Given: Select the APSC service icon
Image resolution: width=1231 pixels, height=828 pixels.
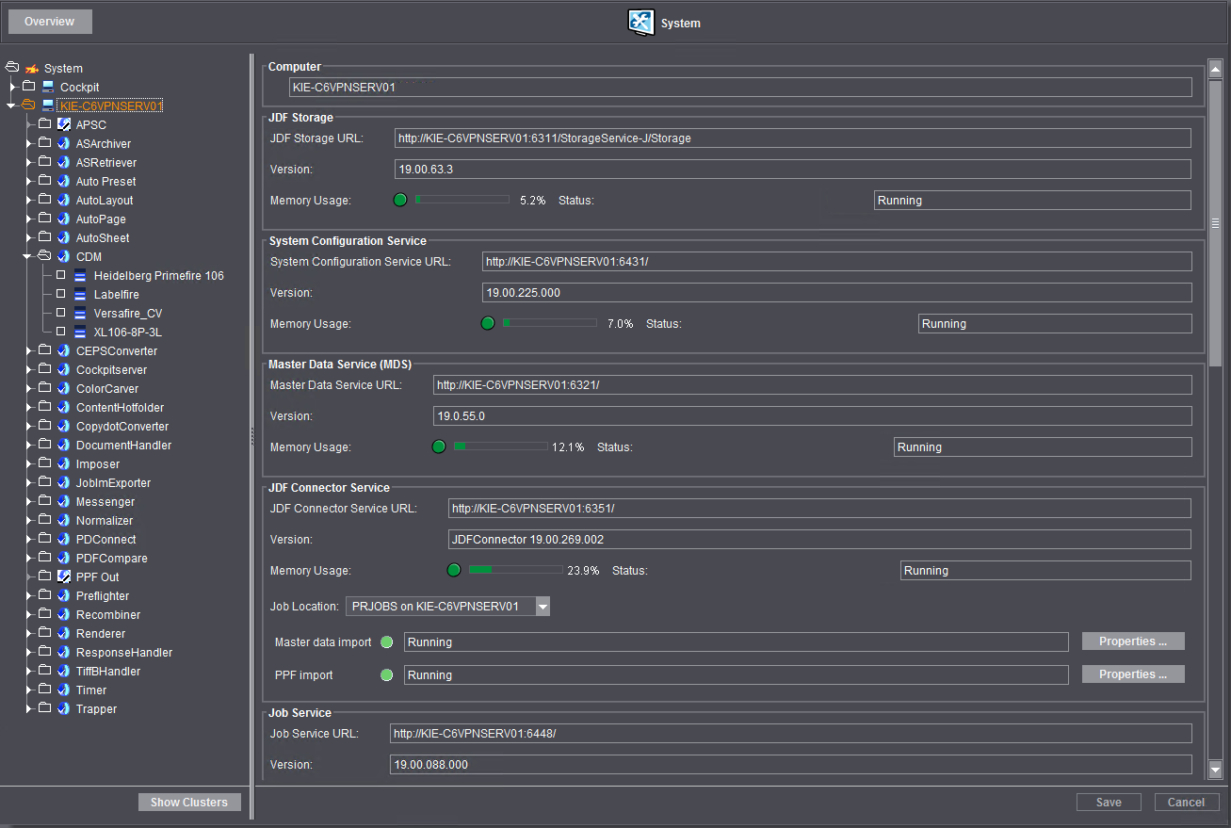Looking at the screenshot, I should coord(63,124).
